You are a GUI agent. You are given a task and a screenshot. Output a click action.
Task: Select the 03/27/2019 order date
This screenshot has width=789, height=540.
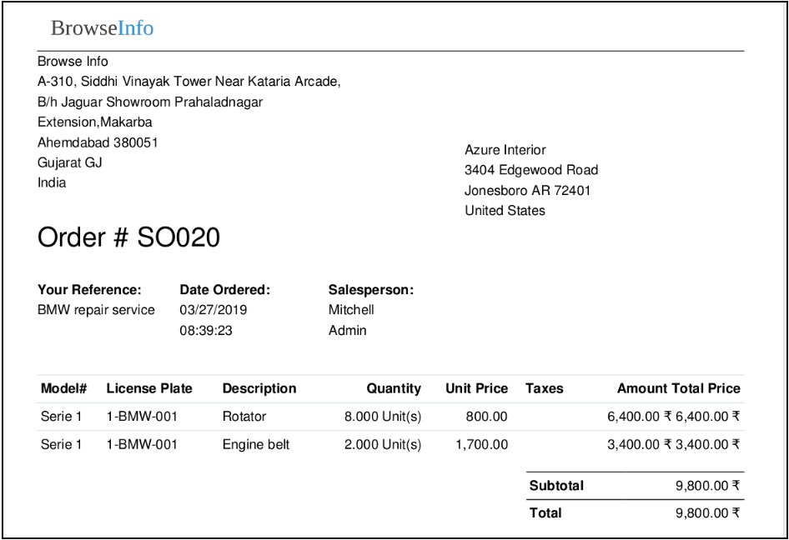[x=213, y=310]
